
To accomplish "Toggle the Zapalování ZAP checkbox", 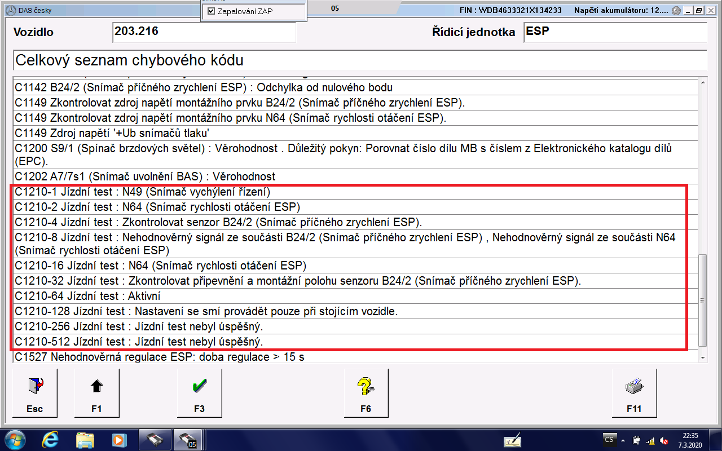I will click(x=212, y=11).
